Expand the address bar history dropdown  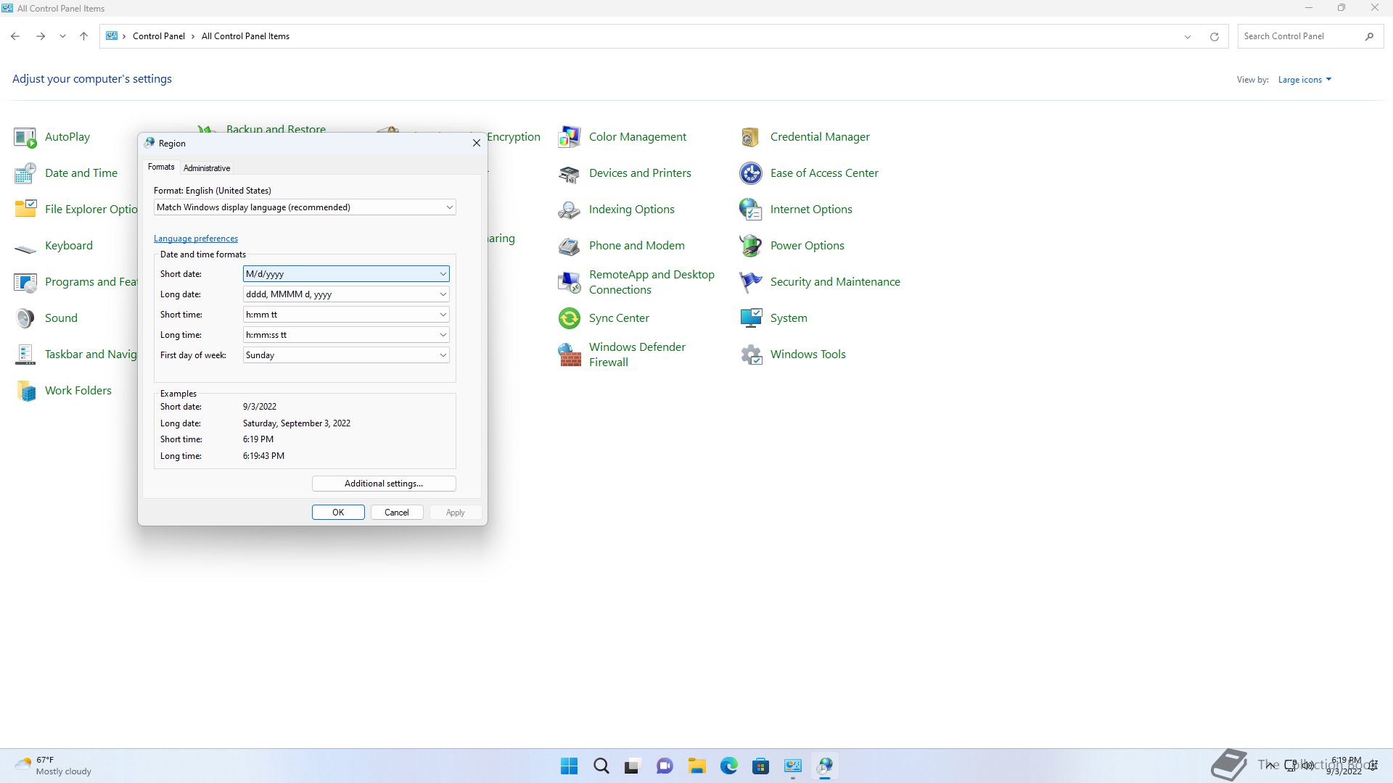1188,36
